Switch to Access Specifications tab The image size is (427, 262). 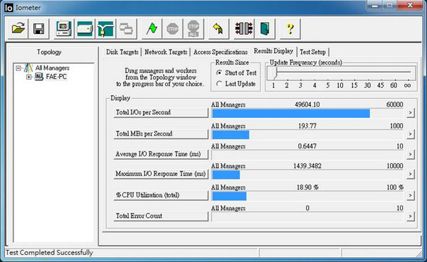pos(221,52)
